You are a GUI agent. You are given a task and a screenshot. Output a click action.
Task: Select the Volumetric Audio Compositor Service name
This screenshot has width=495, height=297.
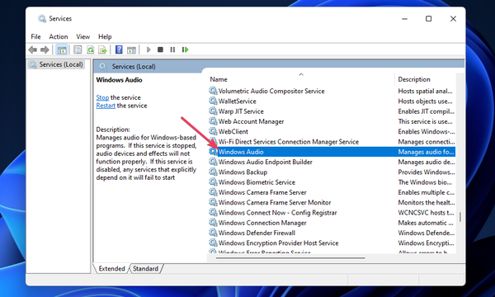271,91
